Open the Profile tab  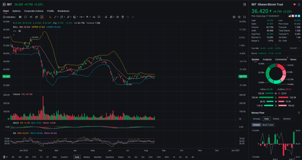click(51, 11)
